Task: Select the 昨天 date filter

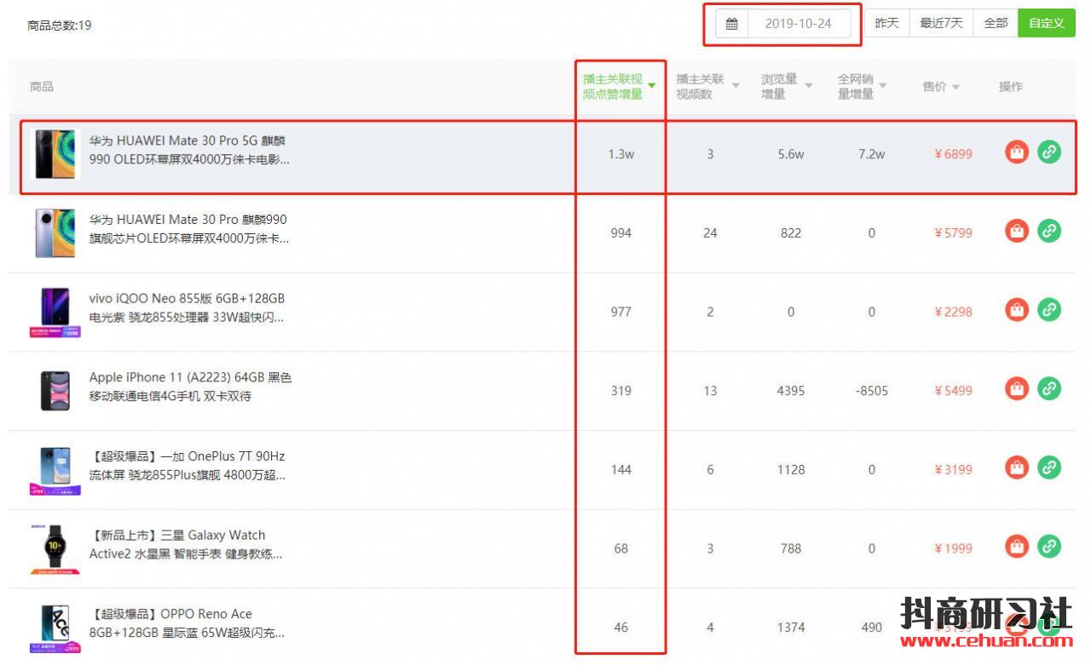Action: (x=886, y=24)
